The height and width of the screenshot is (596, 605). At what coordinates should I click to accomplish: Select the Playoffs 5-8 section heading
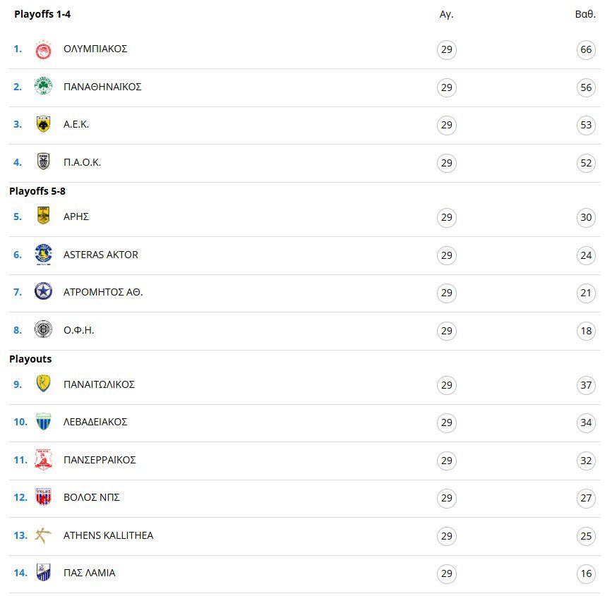pyautogui.click(x=37, y=191)
